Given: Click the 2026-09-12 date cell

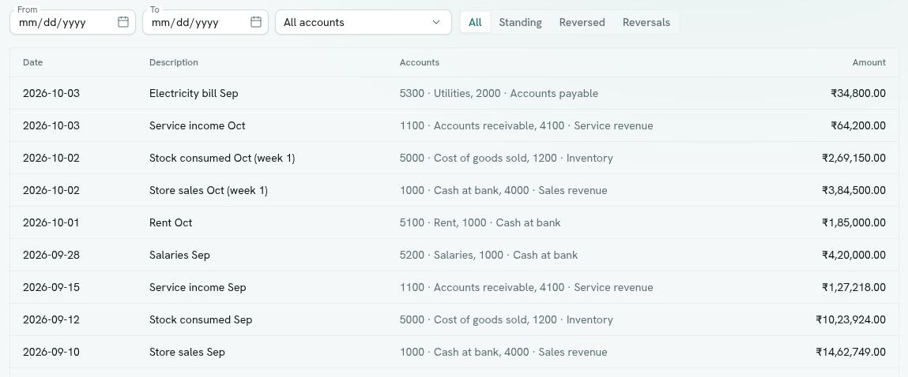Looking at the screenshot, I should pyautogui.click(x=51, y=319).
